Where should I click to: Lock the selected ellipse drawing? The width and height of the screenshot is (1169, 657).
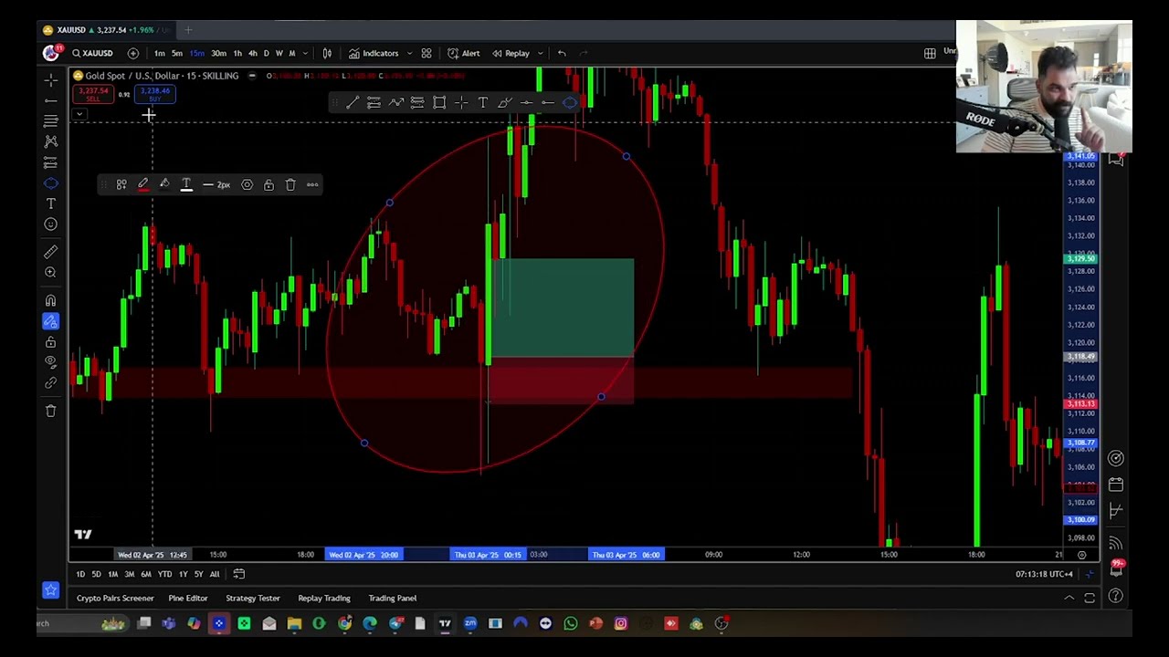(x=269, y=184)
